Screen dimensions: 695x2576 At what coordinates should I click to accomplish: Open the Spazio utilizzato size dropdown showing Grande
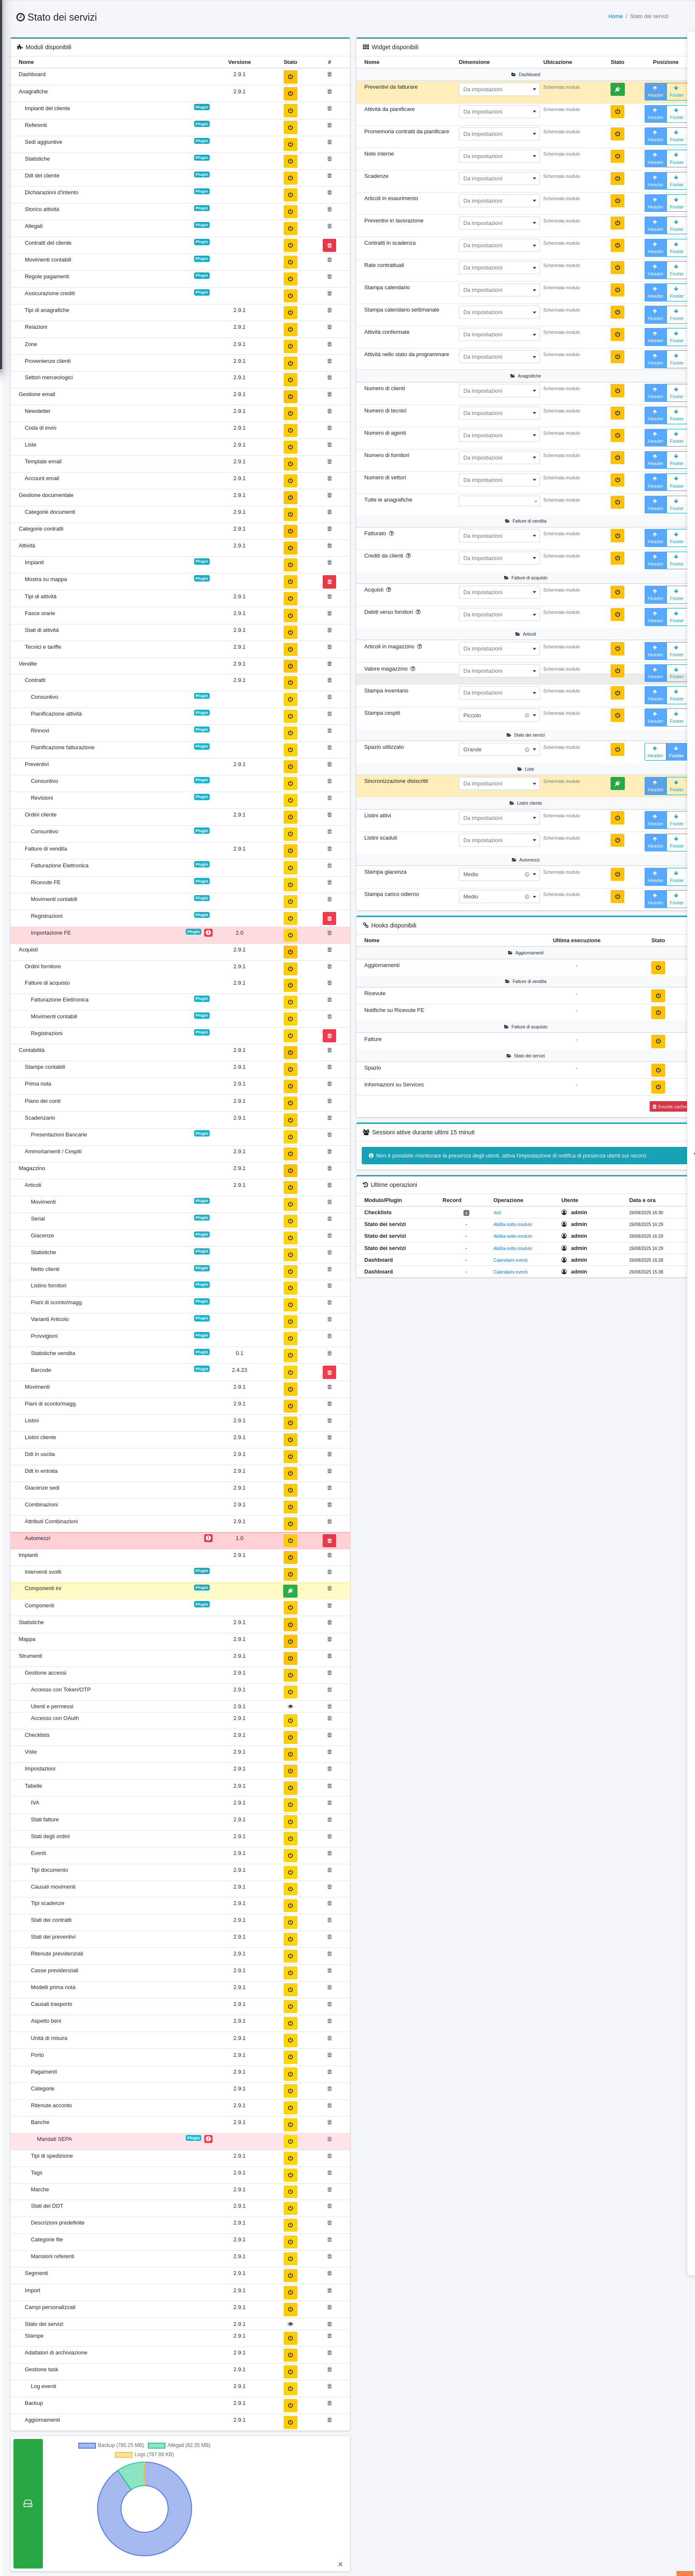[x=499, y=750]
